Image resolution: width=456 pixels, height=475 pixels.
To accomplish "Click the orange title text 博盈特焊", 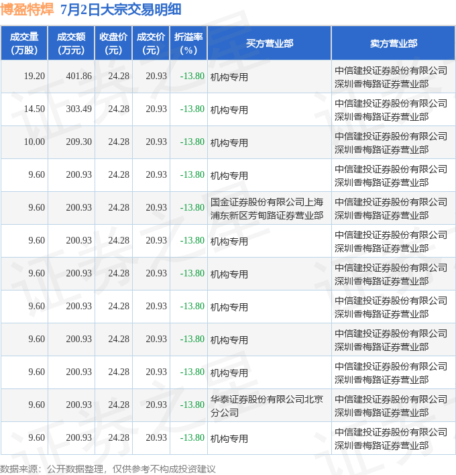I will pos(27,9).
